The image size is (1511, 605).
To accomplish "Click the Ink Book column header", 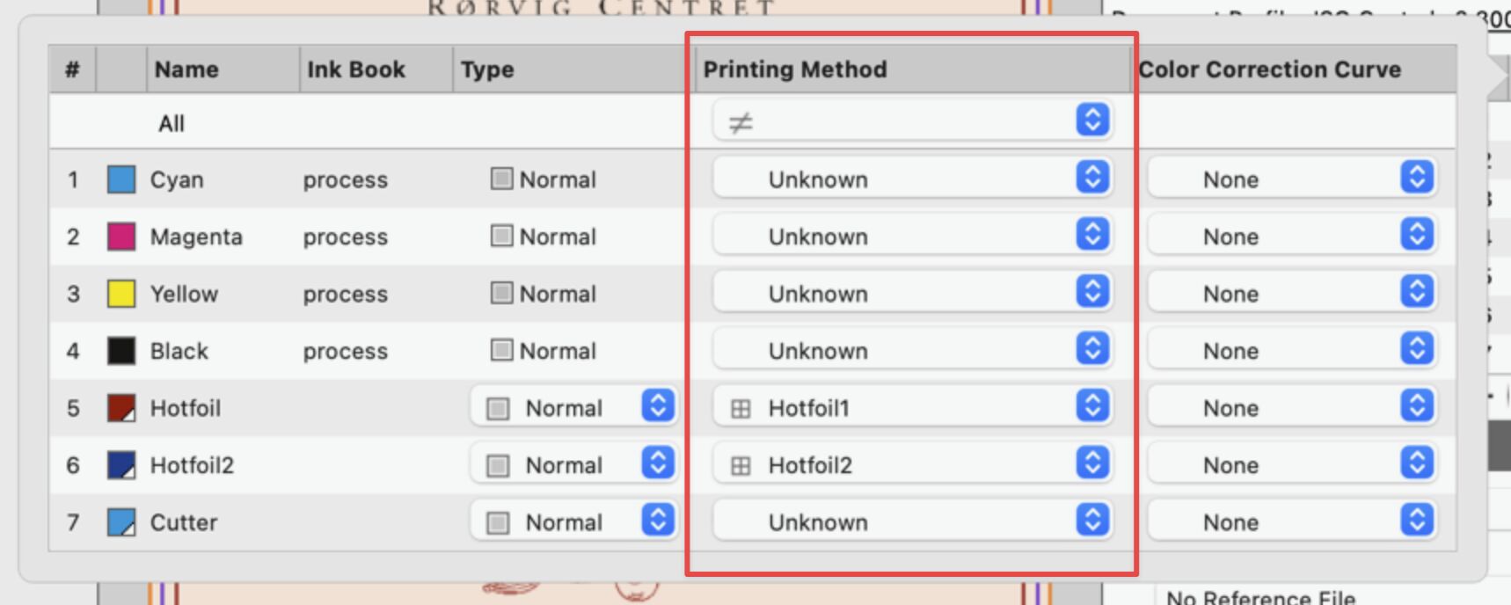I will [356, 69].
